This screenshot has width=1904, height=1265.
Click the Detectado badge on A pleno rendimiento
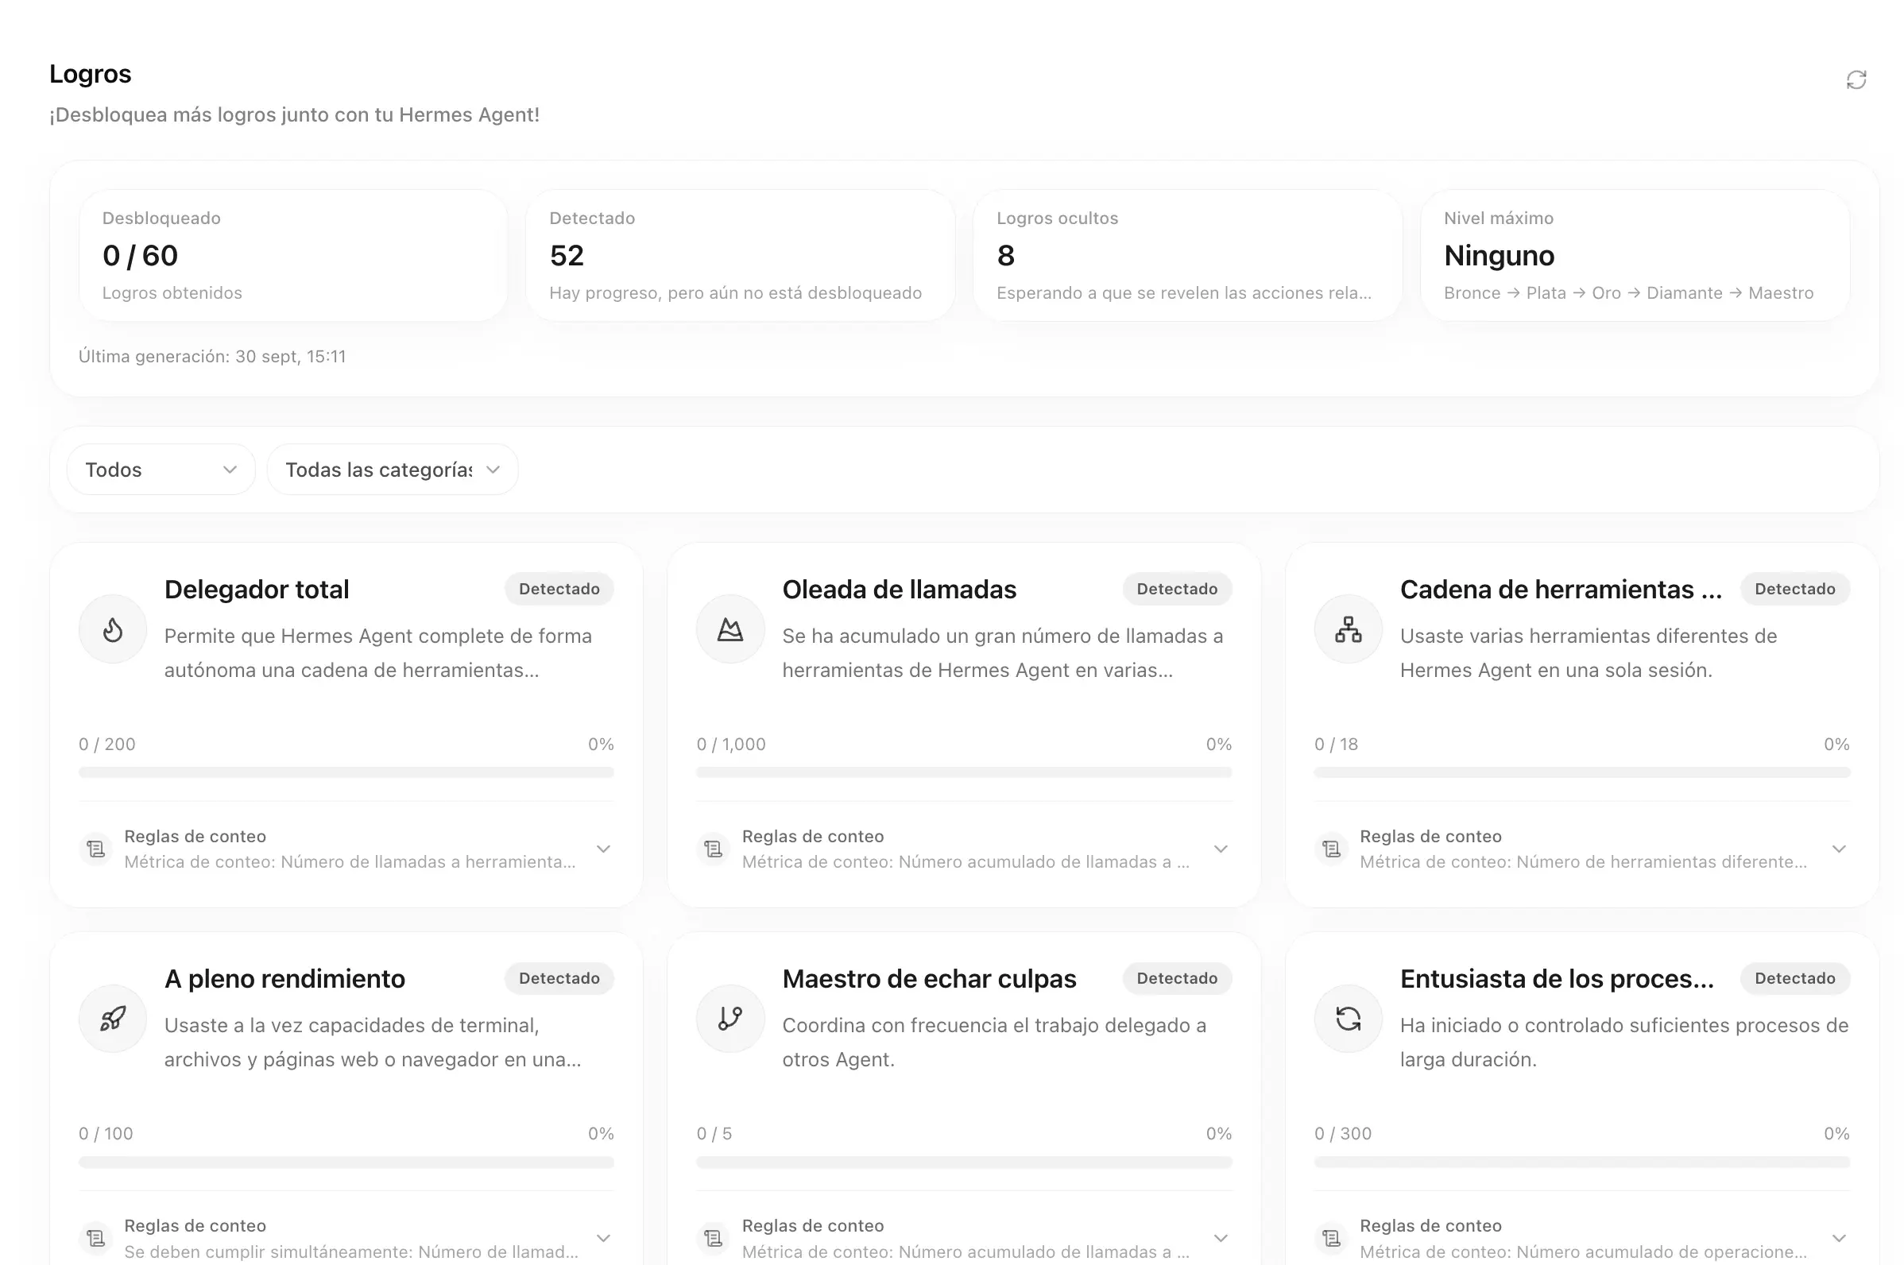coord(559,978)
